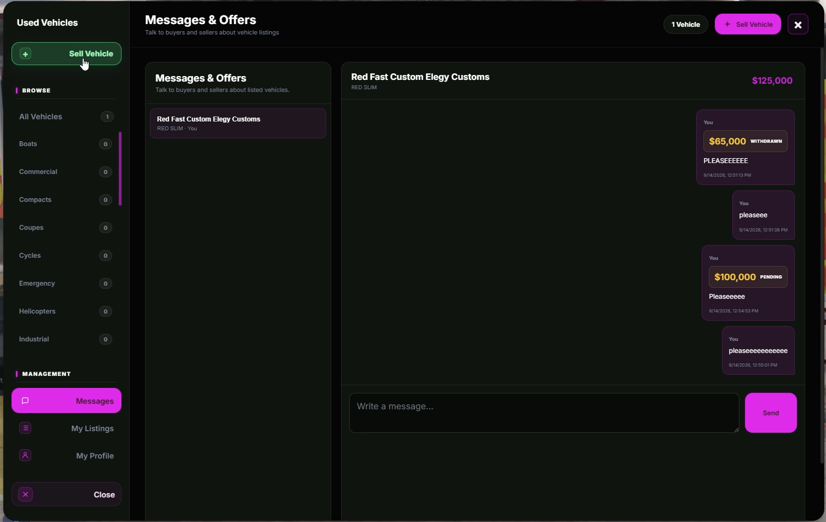
Task: Click the My Listings list icon
Action: (x=25, y=428)
